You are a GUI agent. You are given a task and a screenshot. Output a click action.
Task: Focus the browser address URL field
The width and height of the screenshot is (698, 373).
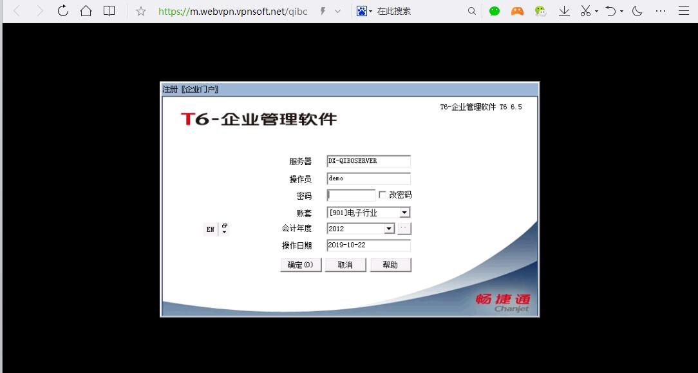pos(233,11)
